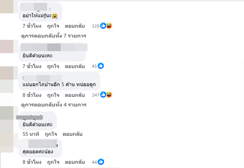The height and width of the screenshot is (168, 244).
Task: Open the '7 ชั่วโมง' timestamp under 'ยินดีด้วยนะคะ'
Action: [32, 66]
